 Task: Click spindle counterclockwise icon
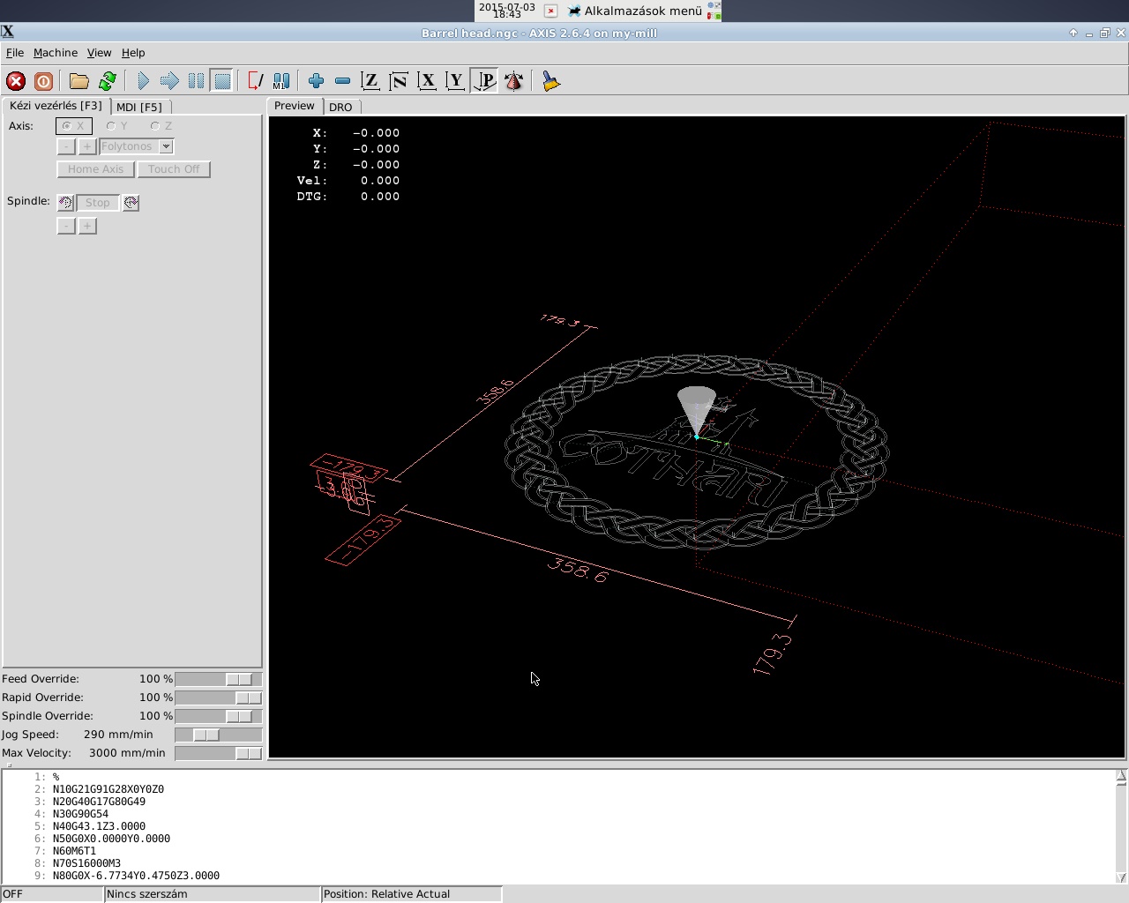(65, 203)
